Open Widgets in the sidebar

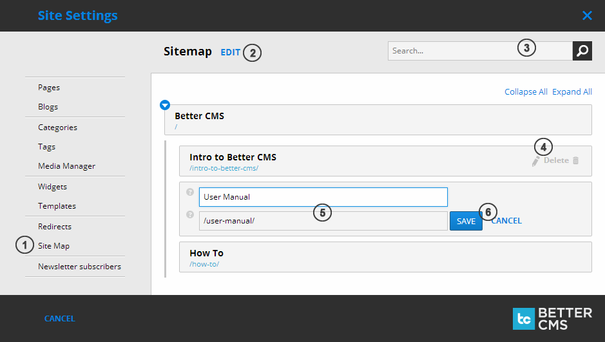click(x=52, y=187)
